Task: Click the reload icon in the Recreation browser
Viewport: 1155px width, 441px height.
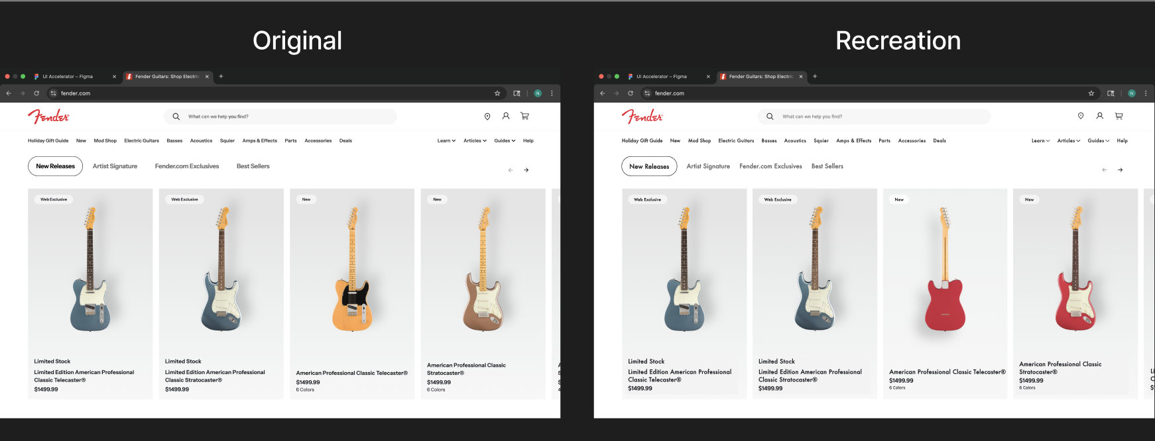Action: tap(631, 93)
